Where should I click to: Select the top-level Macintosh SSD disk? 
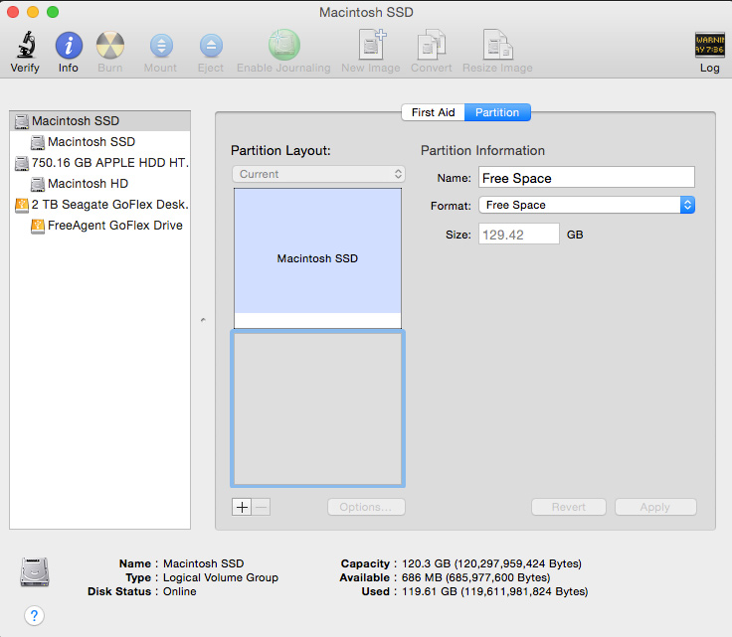click(x=99, y=121)
